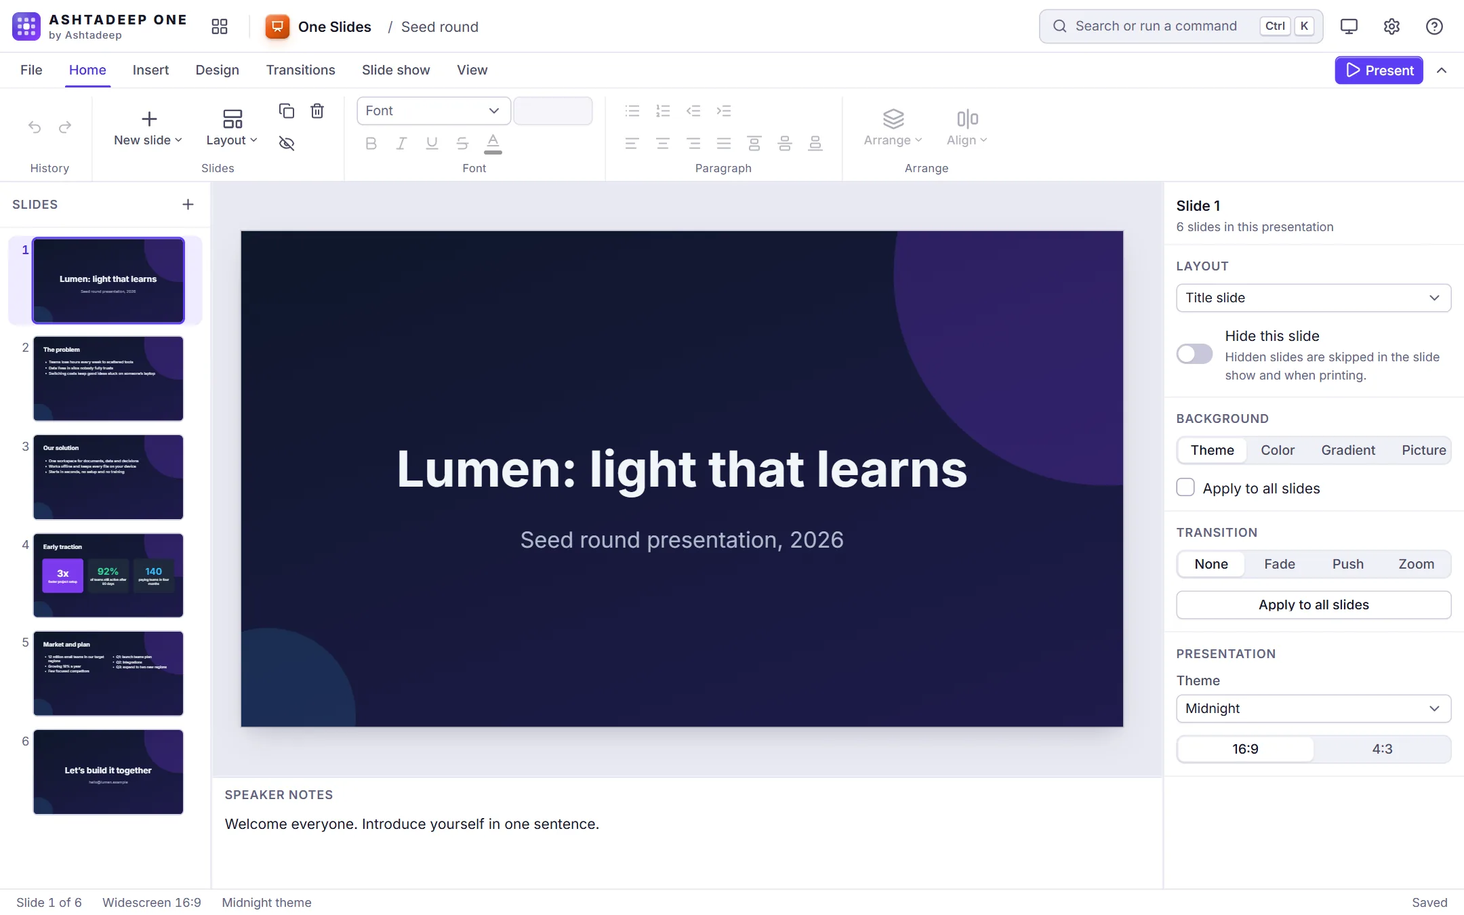
Task: Collapse the ribbon with the chevron
Action: coord(1442,70)
